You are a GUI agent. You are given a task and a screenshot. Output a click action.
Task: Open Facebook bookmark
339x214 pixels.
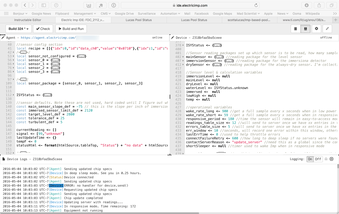click(202, 14)
